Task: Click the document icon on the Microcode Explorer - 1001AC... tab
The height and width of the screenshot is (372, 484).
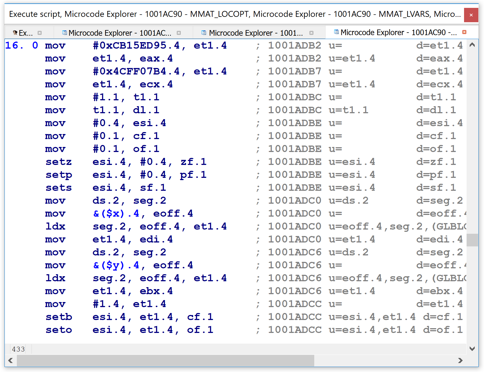Action: click(x=65, y=33)
